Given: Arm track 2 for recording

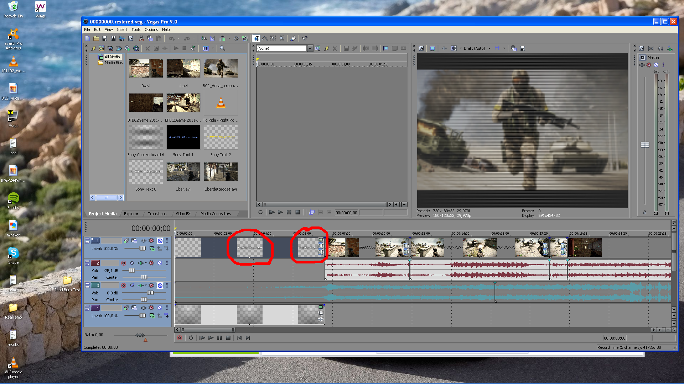Looking at the screenshot, I should [124, 263].
